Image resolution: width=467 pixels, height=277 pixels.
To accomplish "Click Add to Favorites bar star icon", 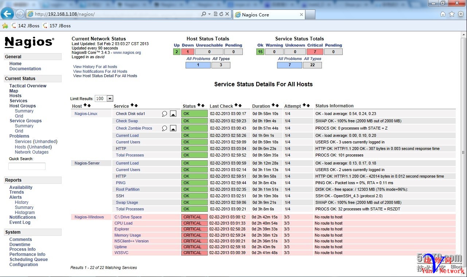I will [5, 26].
